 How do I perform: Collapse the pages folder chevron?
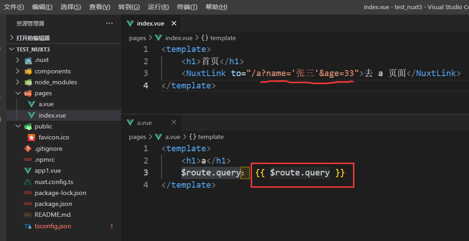(18, 93)
